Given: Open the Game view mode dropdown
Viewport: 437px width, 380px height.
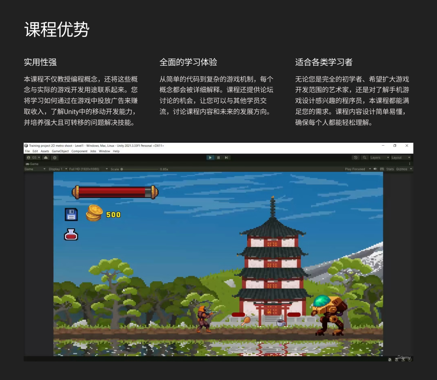Looking at the screenshot, I should [x=35, y=169].
